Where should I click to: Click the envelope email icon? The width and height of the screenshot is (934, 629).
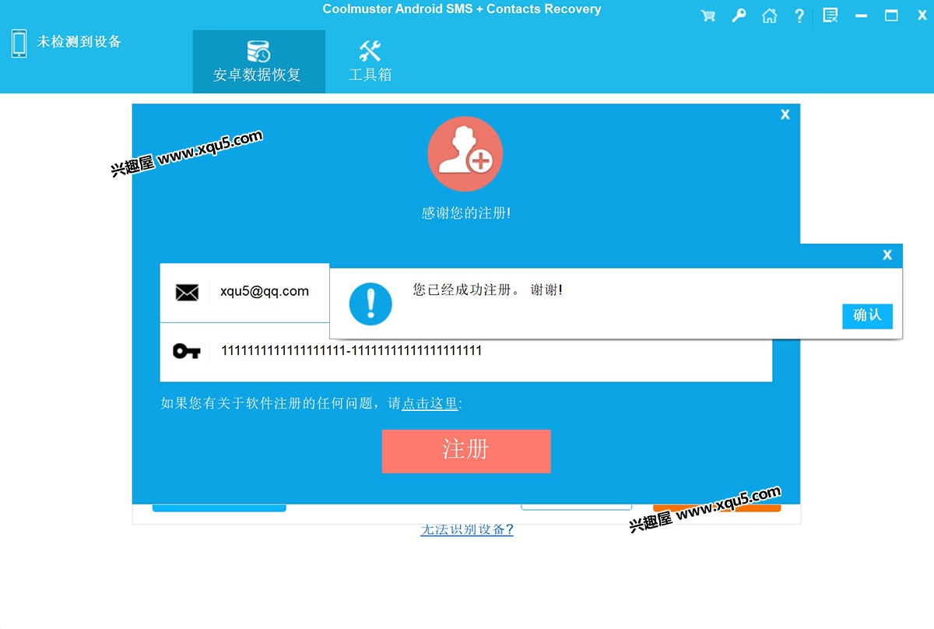[187, 293]
